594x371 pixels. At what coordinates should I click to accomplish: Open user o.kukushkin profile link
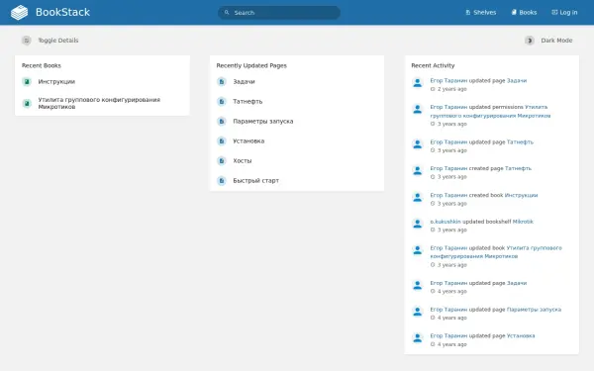click(x=445, y=222)
